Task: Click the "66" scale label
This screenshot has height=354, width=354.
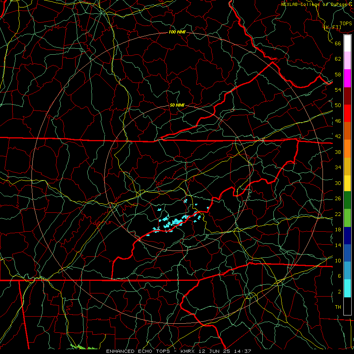Action: [x=338, y=43]
